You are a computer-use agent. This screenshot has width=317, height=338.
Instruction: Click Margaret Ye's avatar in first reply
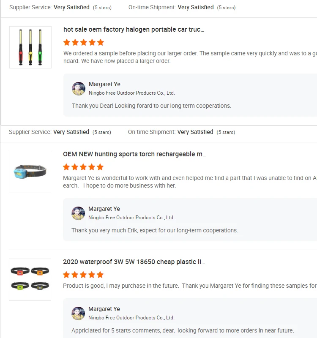pos(79,89)
